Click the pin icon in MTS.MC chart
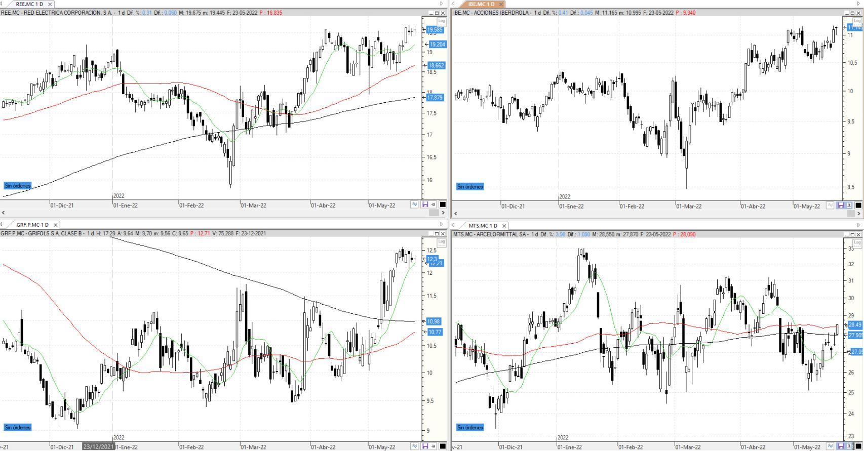 [x=849, y=446]
